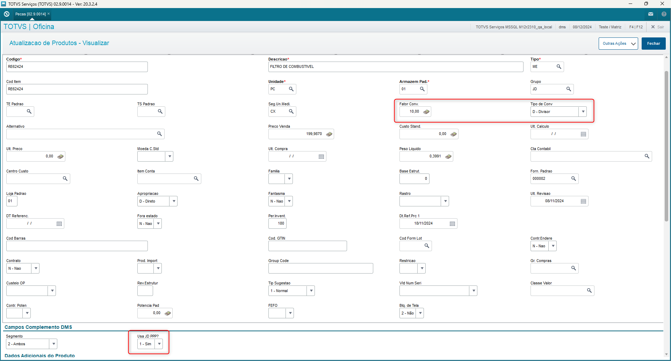Click the Teste / Matriz company item
Image resolution: width=671 pixels, height=361 pixels.
tap(610, 27)
